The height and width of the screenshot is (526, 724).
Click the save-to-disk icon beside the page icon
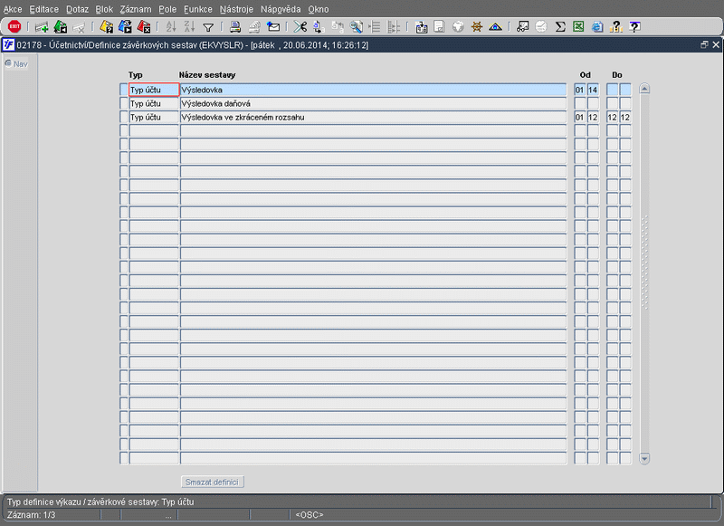tap(421, 27)
